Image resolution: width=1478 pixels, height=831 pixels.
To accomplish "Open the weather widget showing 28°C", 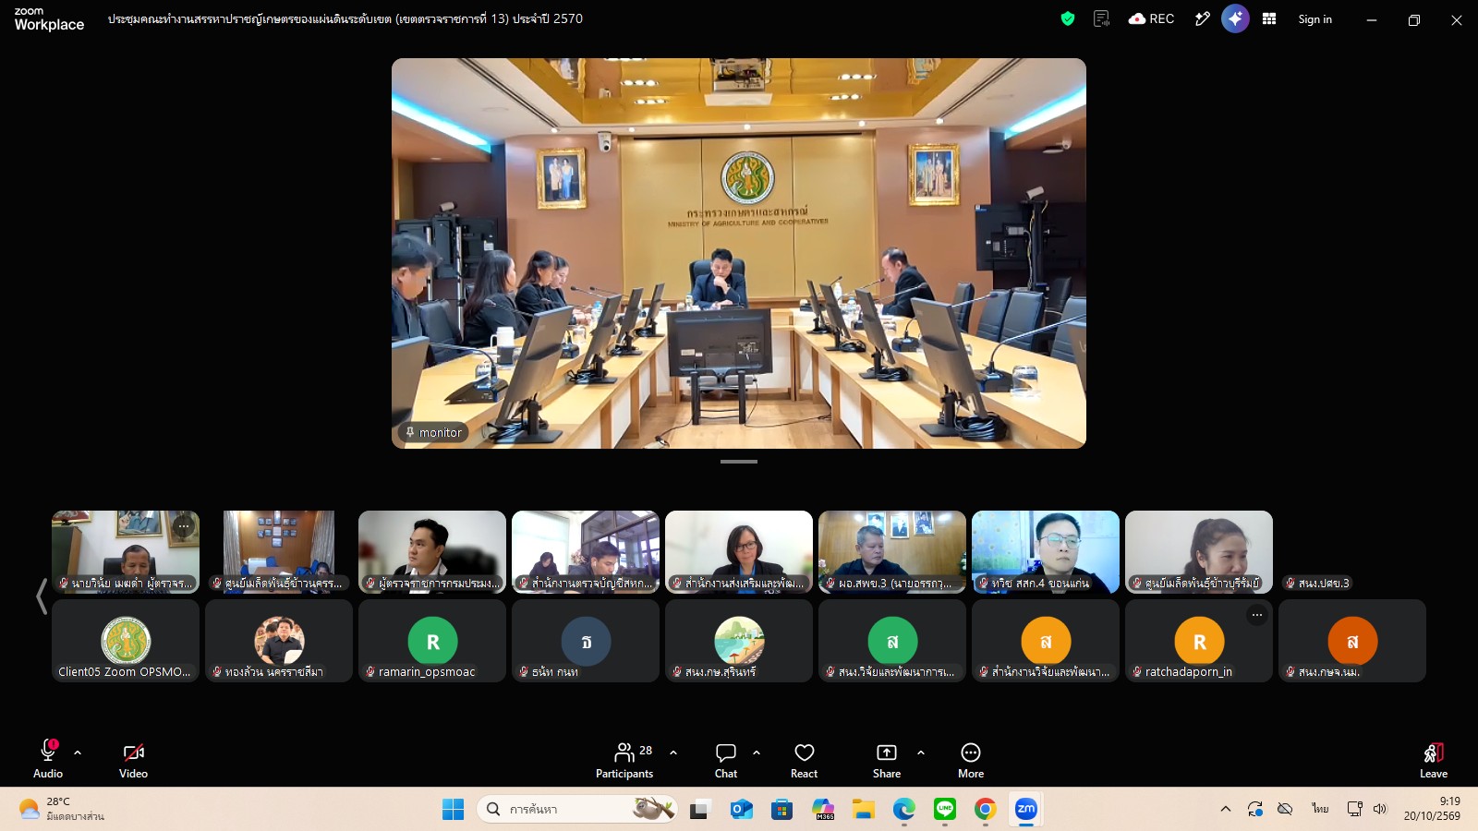I will tap(62, 810).
